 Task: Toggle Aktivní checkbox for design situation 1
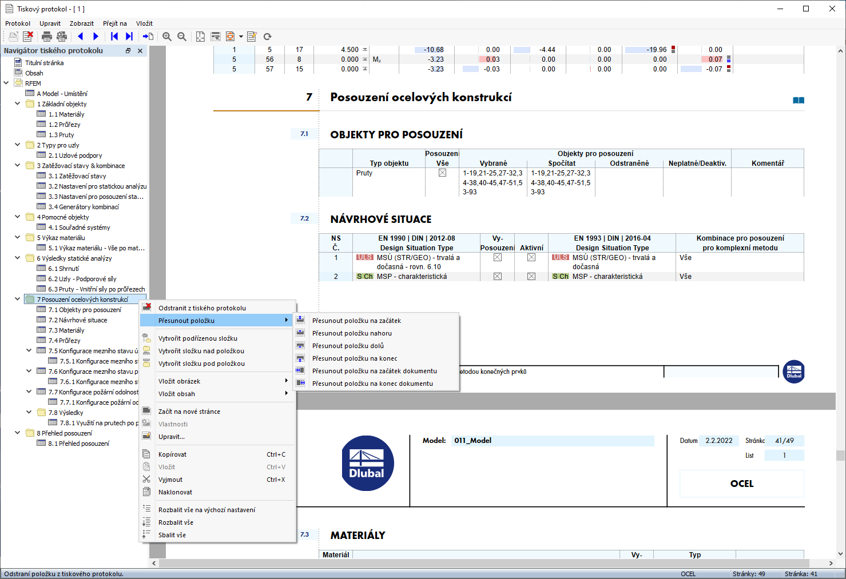(x=531, y=258)
